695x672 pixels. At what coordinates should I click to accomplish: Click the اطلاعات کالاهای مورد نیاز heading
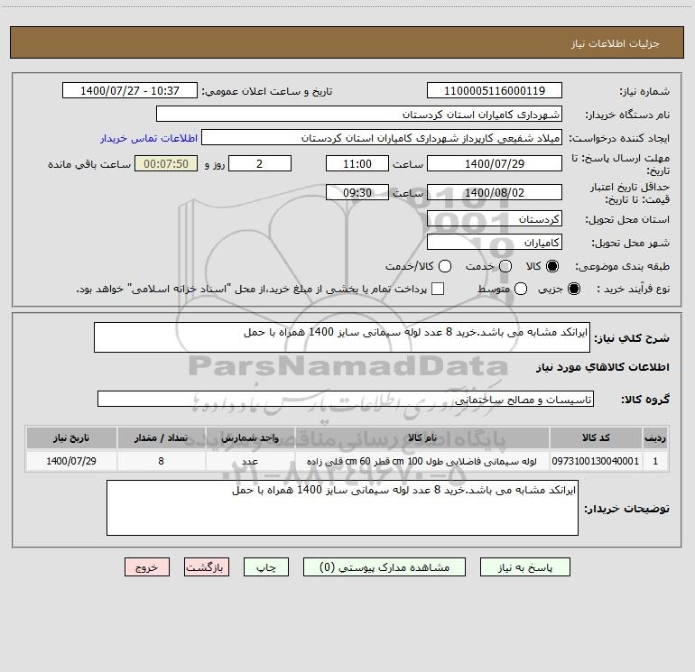(x=602, y=367)
